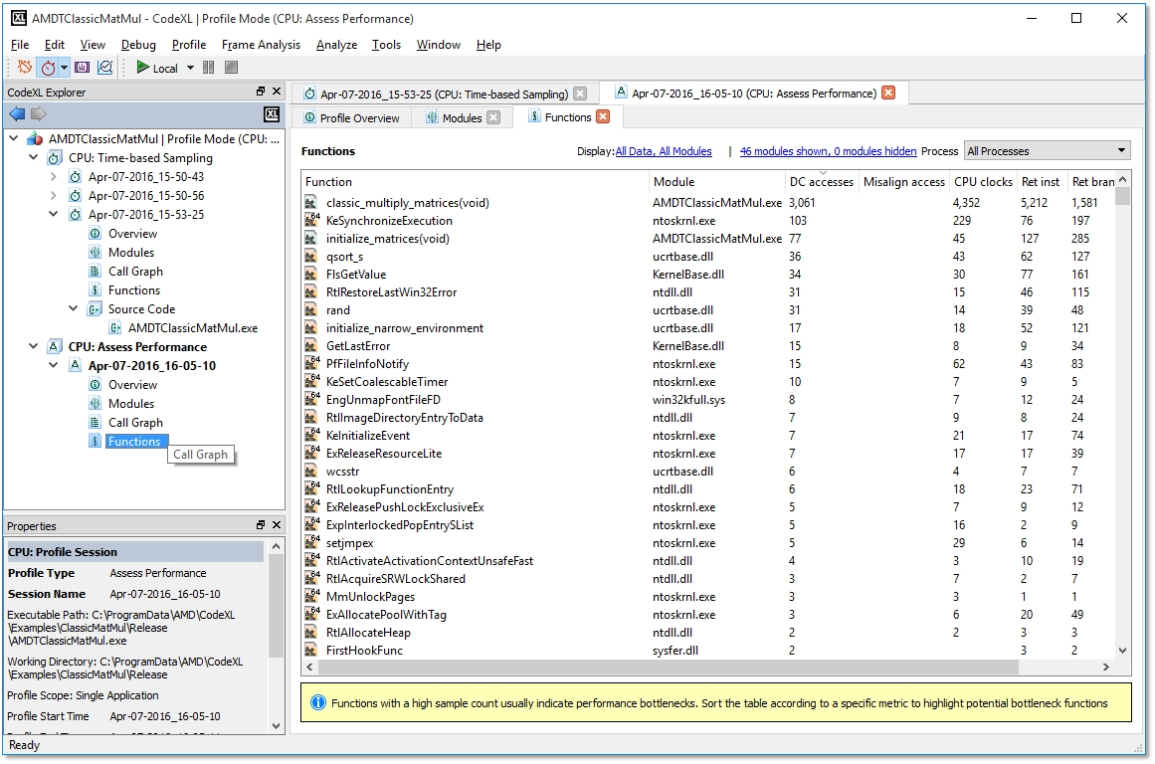Switch to Analyze mode toolbar icon
This screenshot has height=764, width=1155.
click(x=105, y=68)
